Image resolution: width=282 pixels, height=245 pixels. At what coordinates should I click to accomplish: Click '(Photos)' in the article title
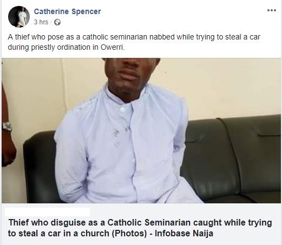(x=129, y=234)
